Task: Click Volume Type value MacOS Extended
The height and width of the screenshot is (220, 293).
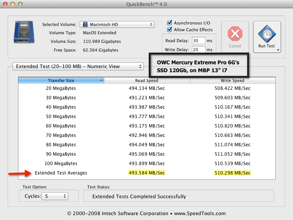Action: point(100,33)
